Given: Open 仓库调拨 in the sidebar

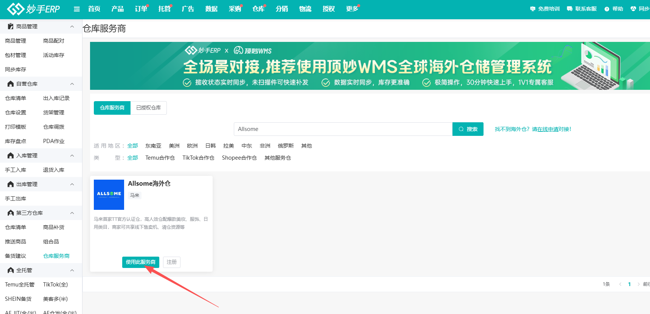Looking at the screenshot, I should (x=54, y=127).
